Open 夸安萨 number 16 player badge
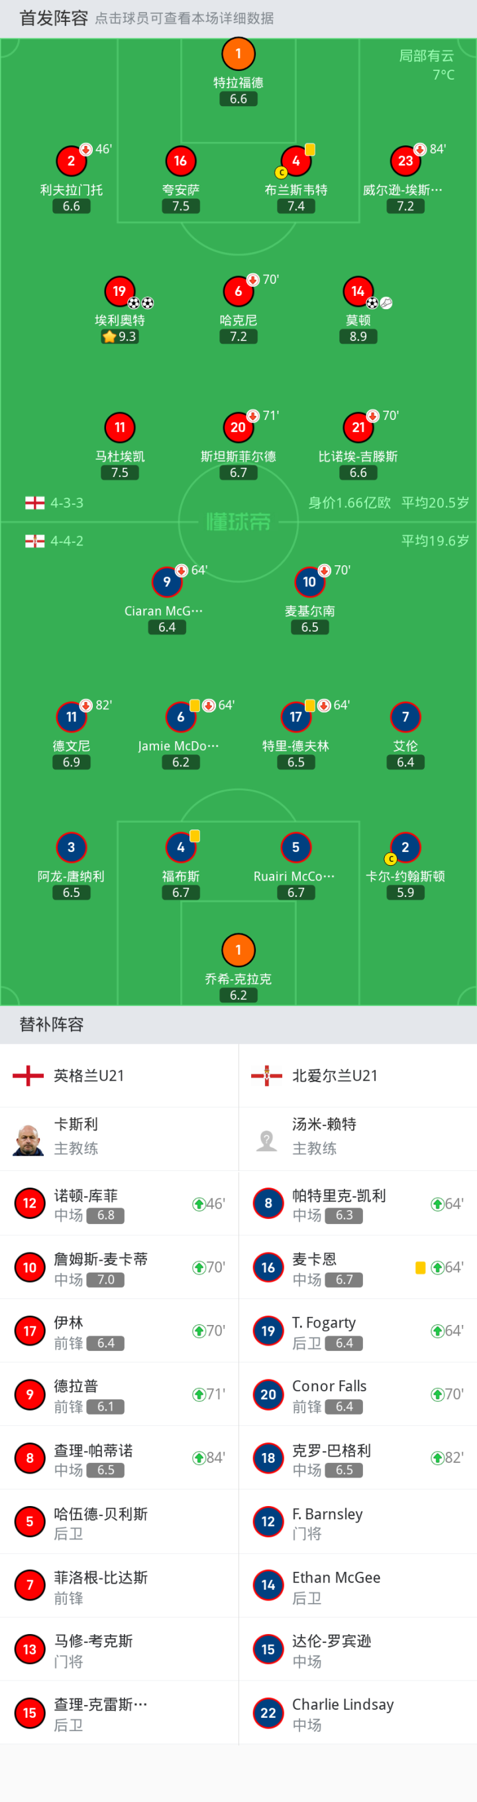 click(x=180, y=161)
